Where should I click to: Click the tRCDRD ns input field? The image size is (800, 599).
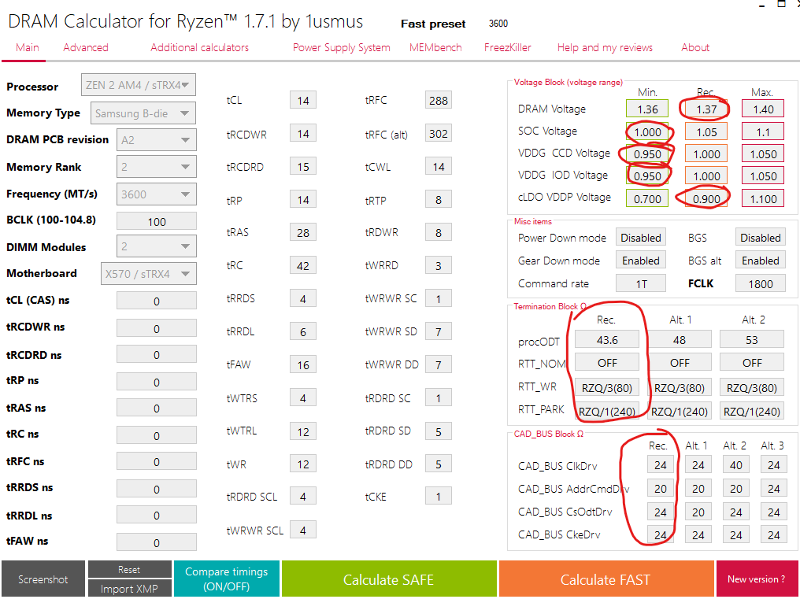156,355
